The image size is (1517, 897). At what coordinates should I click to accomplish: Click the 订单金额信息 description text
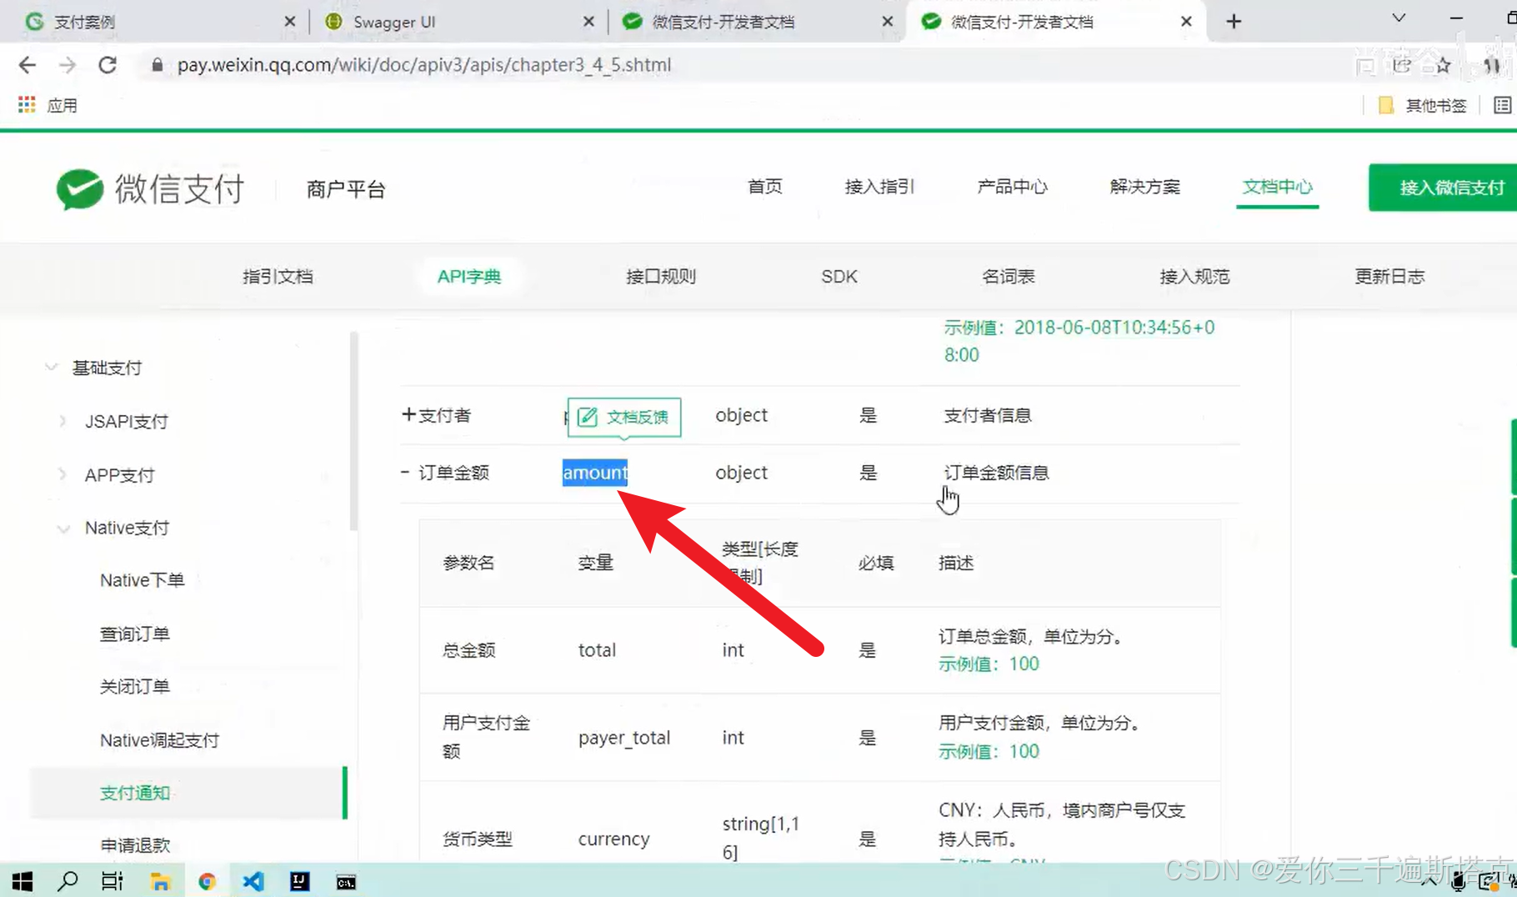click(996, 473)
